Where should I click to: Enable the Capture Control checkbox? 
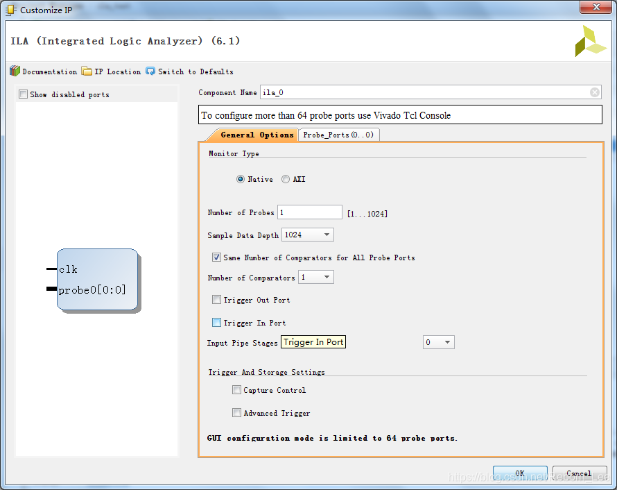pyautogui.click(x=236, y=390)
